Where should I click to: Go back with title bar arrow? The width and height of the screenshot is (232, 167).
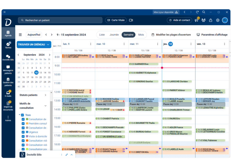point(185,12)
